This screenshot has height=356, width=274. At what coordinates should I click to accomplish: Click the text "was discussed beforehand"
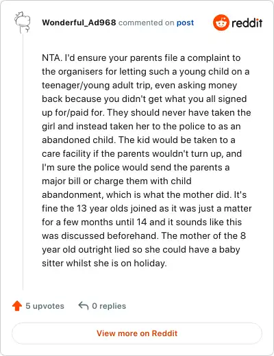pyautogui.click(x=100, y=236)
